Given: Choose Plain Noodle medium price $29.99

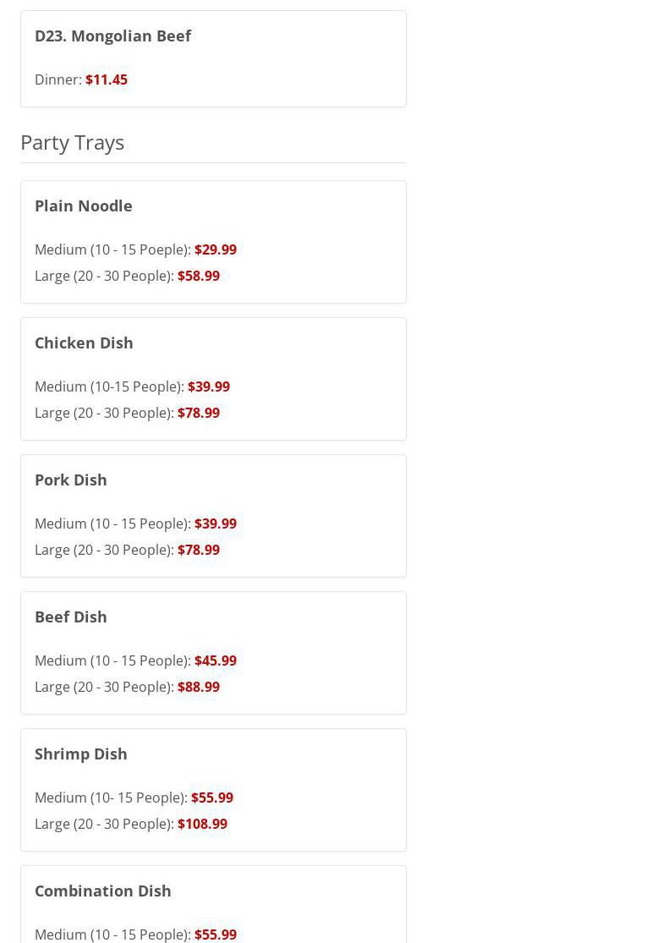Looking at the screenshot, I should click(215, 249).
